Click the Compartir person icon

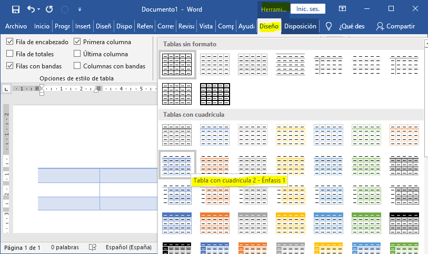point(380,26)
